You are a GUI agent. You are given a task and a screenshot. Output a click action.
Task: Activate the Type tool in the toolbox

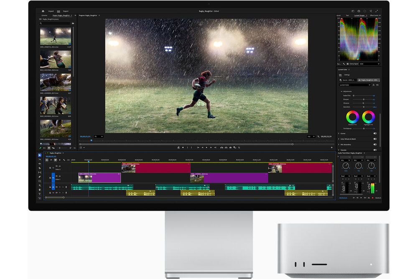click(40, 194)
